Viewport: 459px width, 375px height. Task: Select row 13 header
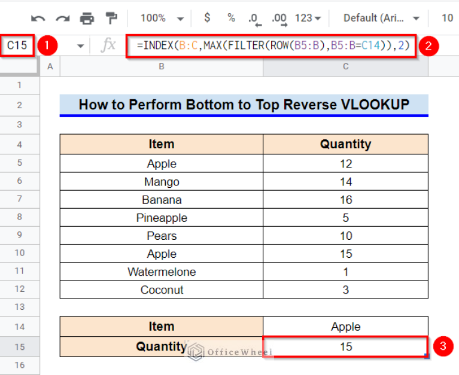pyautogui.click(x=20, y=307)
